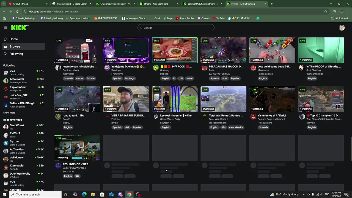Click ENG language indicator in tray
The height and width of the screenshot is (198, 352).
click(x=327, y=194)
